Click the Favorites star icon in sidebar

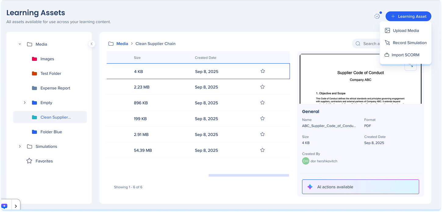[x=29, y=161]
